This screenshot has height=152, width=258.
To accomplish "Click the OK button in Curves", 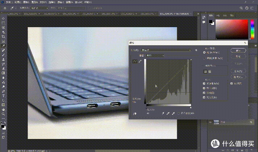I will point(238,50).
